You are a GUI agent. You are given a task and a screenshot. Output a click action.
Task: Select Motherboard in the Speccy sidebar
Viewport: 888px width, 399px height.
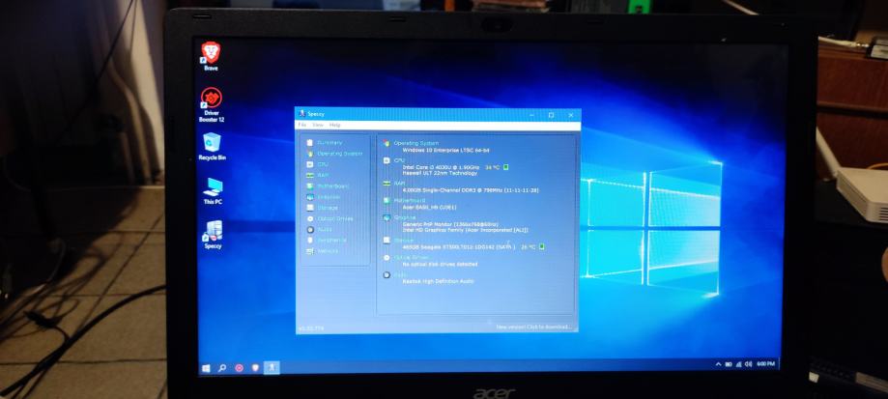(x=328, y=185)
